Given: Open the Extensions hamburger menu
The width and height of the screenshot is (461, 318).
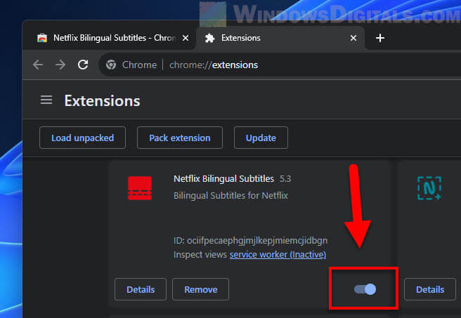Looking at the screenshot, I should 46,100.
